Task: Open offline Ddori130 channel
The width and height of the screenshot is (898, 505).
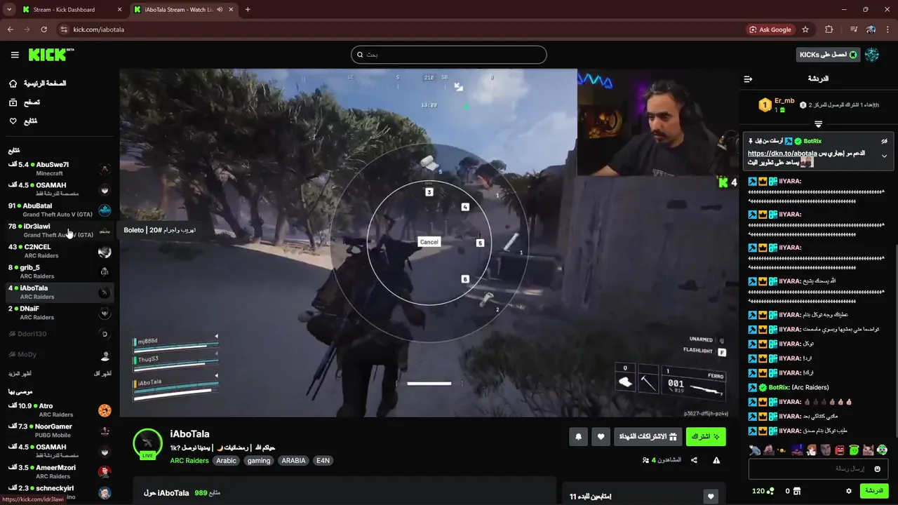Action: point(60,334)
